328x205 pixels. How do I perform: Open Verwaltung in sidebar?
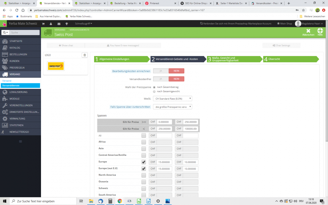(20, 119)
